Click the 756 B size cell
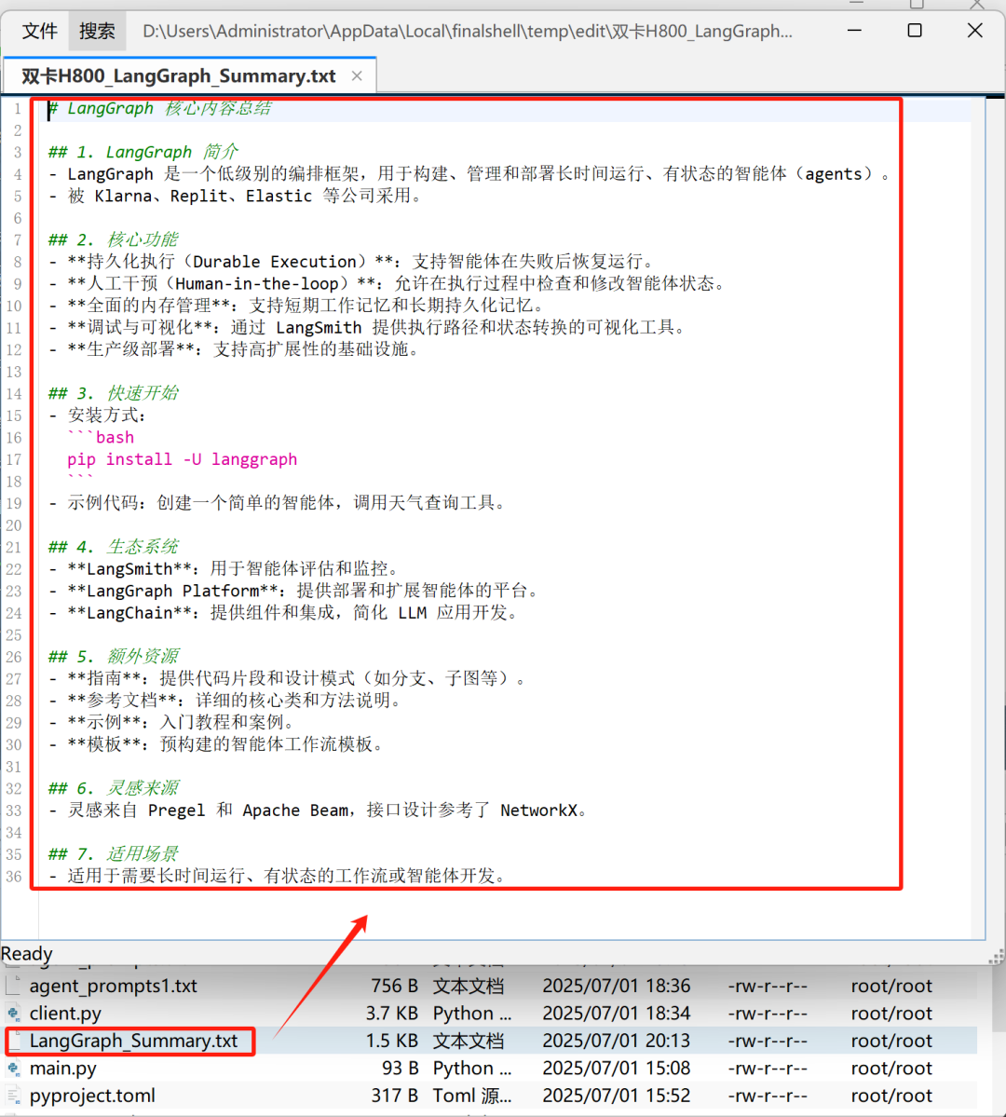This screenshot has height=1117, width=1006. 394,986
